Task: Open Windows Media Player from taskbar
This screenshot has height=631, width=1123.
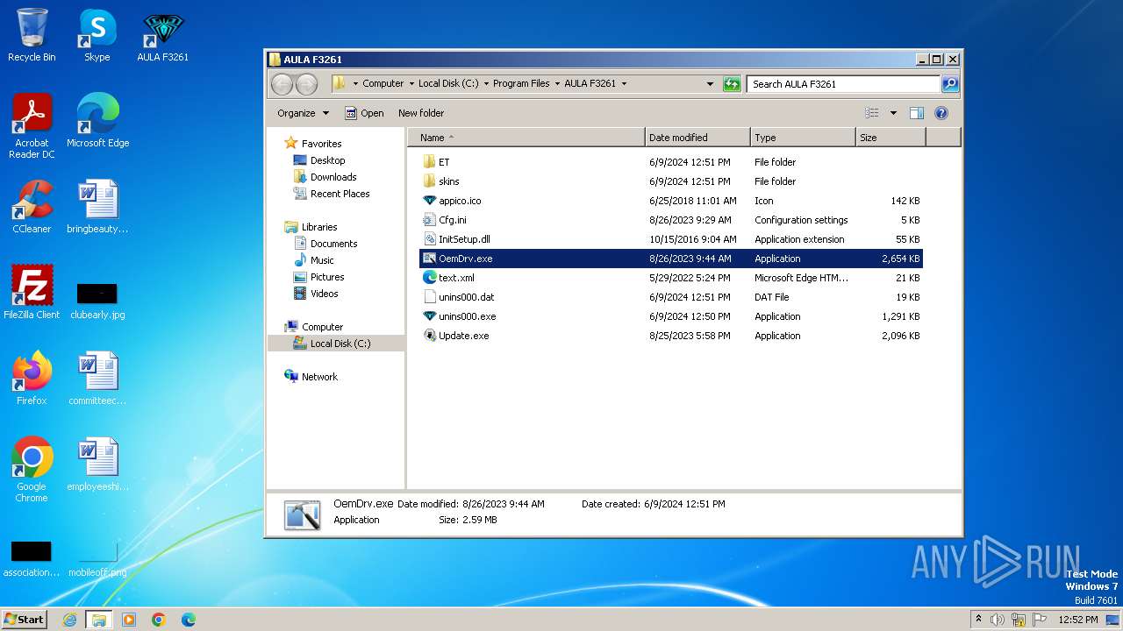Action: (129, 620)
